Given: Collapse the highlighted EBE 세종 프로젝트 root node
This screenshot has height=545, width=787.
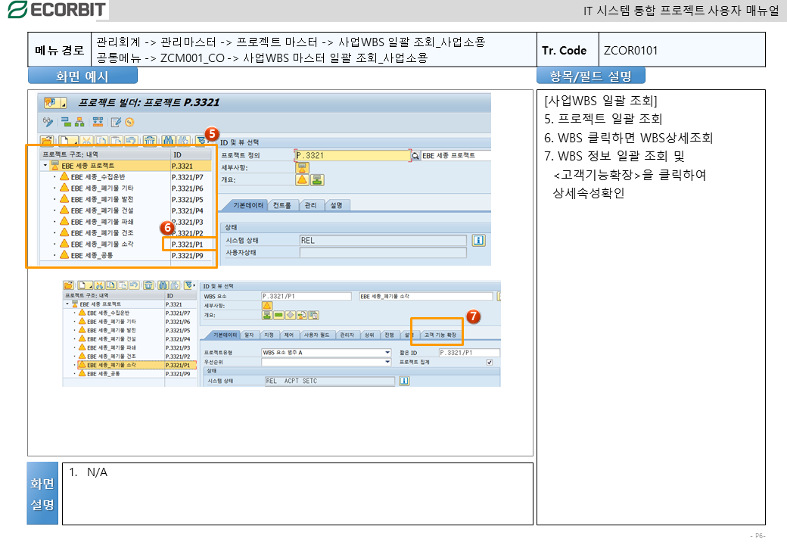Looking at the screenshot, I should [x=46, y=165].
